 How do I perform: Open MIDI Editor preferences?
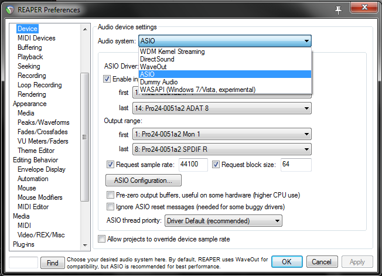coord(33,207)
